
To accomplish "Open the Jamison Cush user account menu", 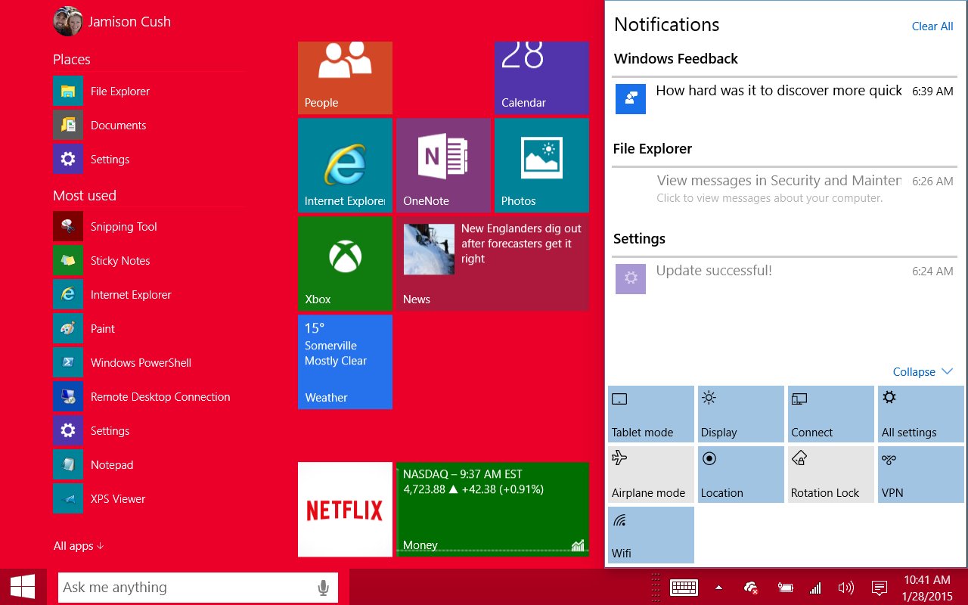I will (x=112, y=21).
